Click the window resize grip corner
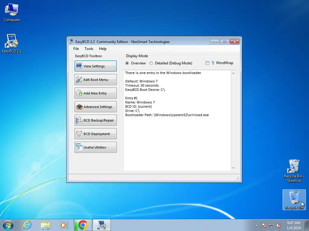This screenshot has width=309, height=231. pyautogui.click(x=237, y=178)
